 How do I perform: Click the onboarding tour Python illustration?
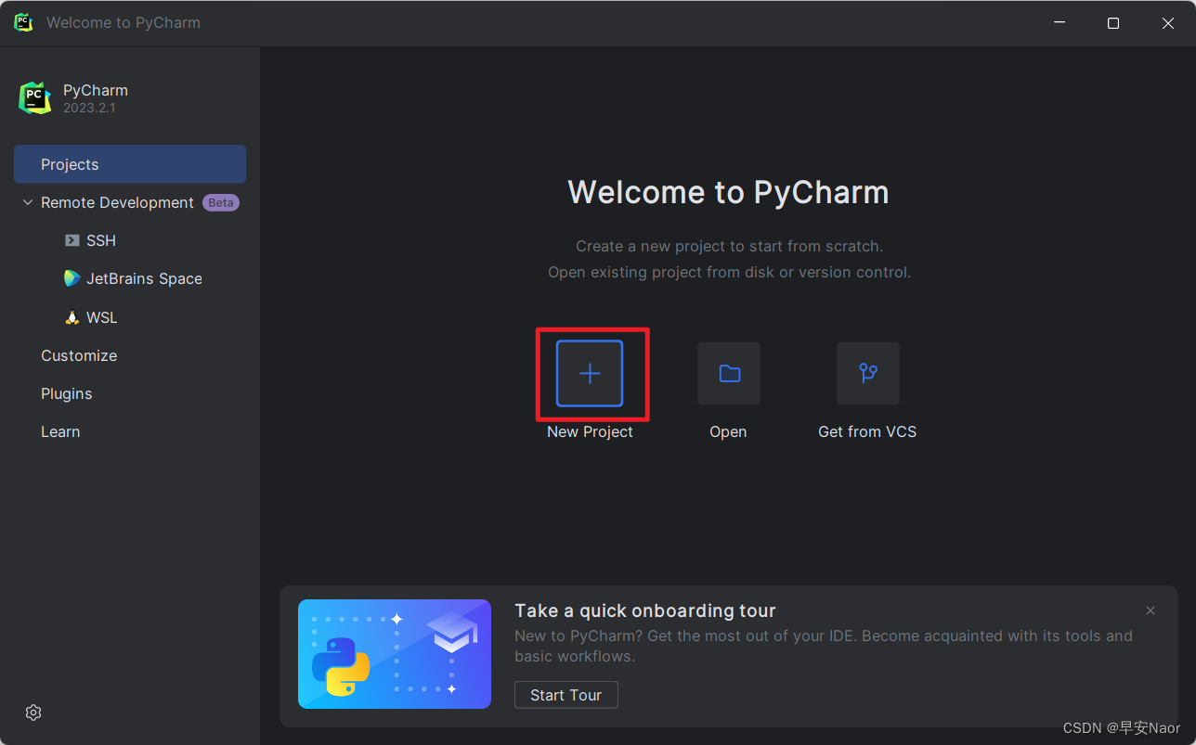tap(395, 654)
